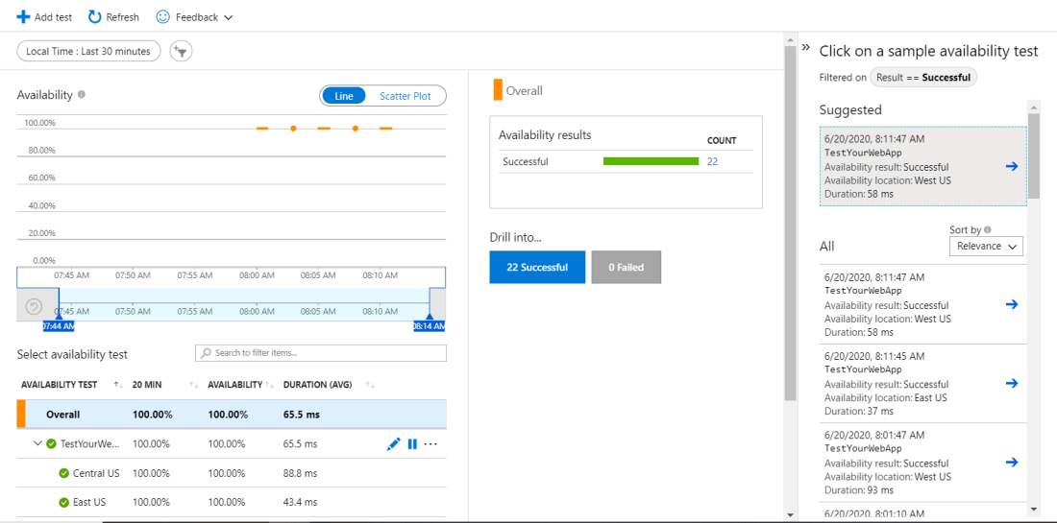Open the ellipsis menu for TestYourWebApp

coord(430,444)
